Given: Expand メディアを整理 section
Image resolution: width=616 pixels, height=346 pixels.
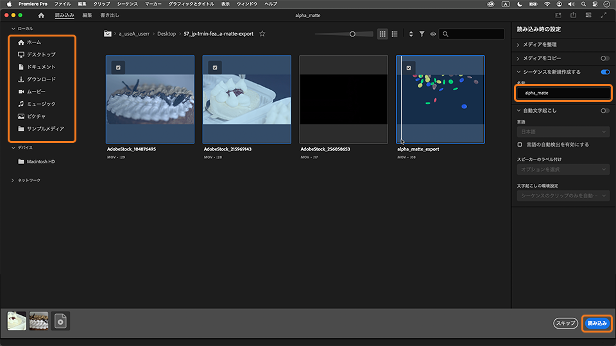Looking at the screenshot, I should [518, 45].
